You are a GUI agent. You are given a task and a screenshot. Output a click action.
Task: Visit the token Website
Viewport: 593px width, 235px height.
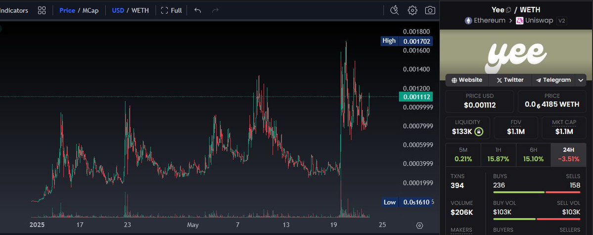pos(467,80)
